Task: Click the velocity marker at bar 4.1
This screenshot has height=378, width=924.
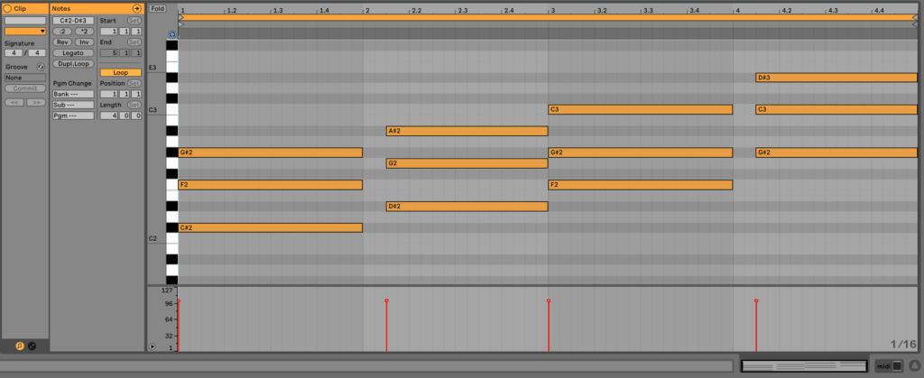Action: (756, 301)
